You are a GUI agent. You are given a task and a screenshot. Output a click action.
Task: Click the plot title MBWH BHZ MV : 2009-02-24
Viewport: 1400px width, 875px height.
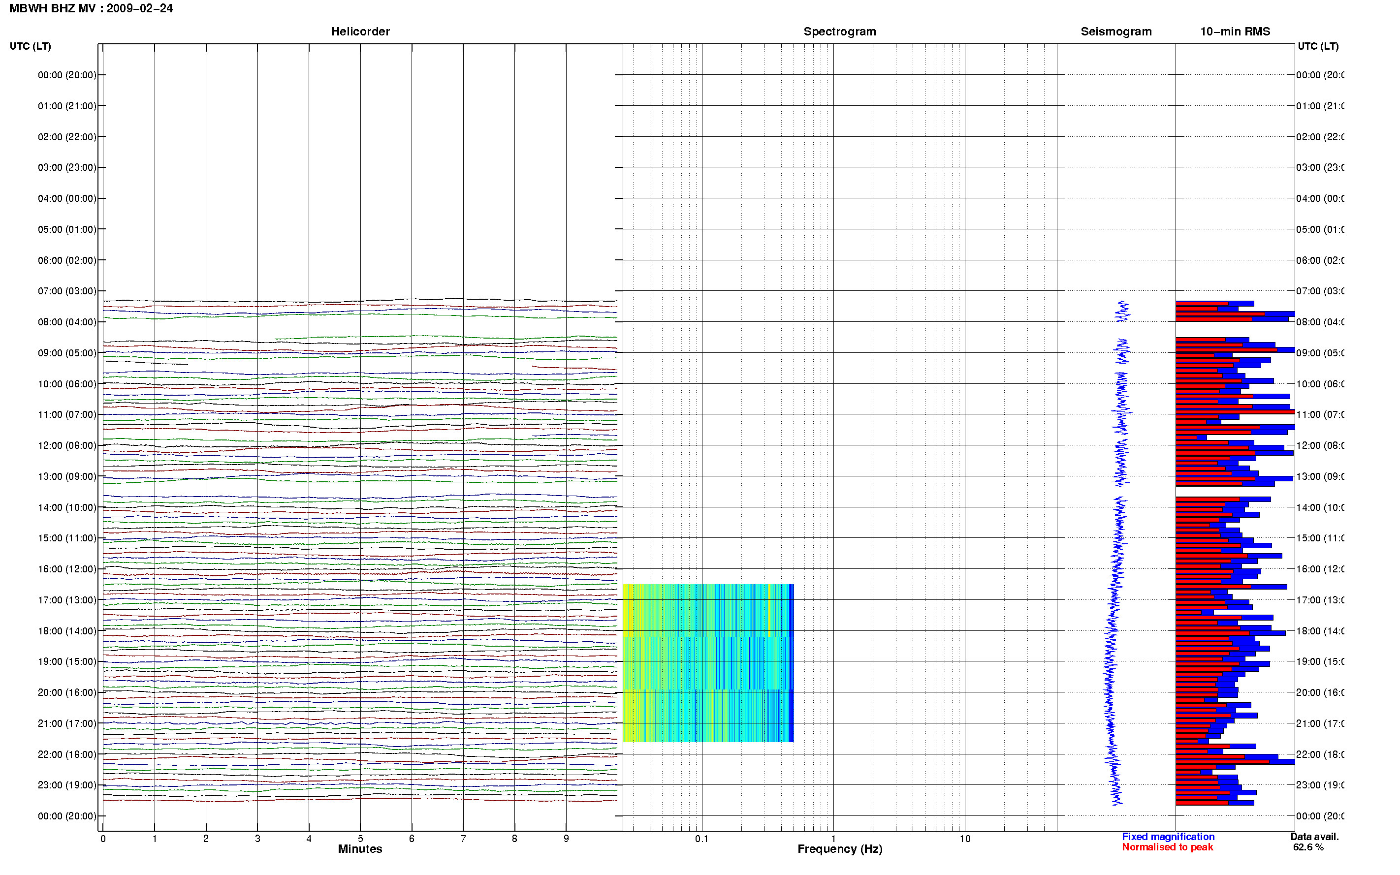point(91,8)
